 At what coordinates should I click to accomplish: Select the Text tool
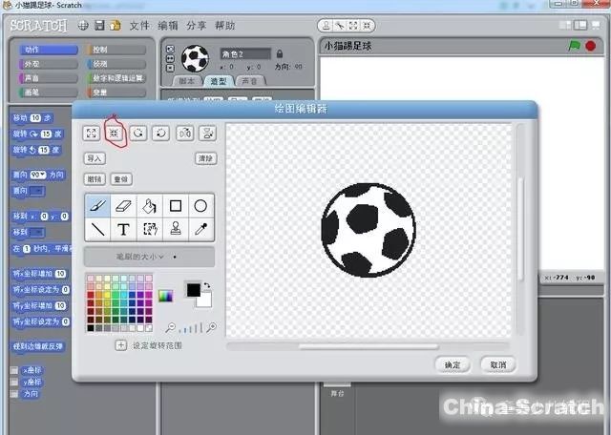(x=123, y=229)
